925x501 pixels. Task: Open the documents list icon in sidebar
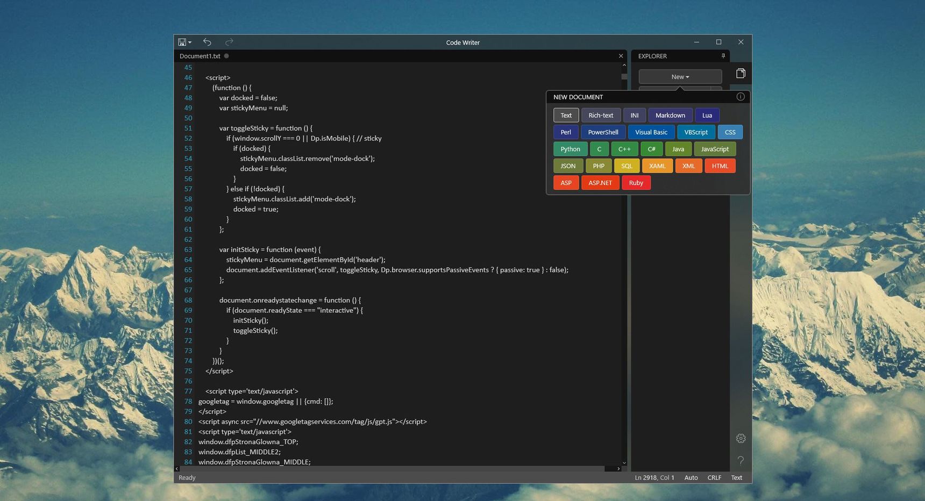pos(741,73)
